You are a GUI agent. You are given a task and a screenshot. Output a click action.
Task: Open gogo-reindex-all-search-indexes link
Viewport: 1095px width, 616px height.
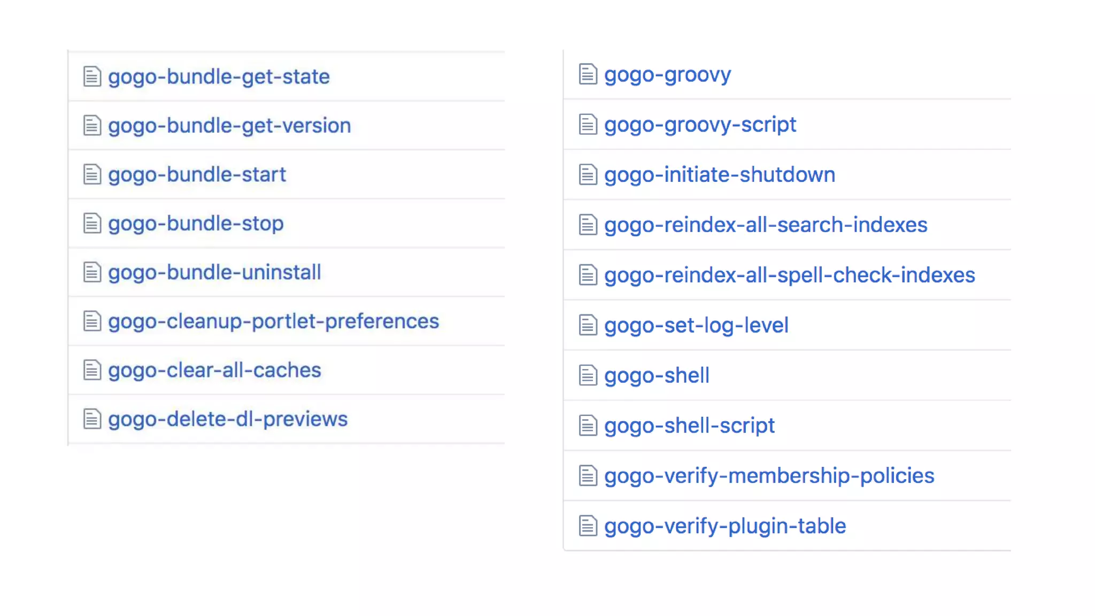[x=766, y=225]
